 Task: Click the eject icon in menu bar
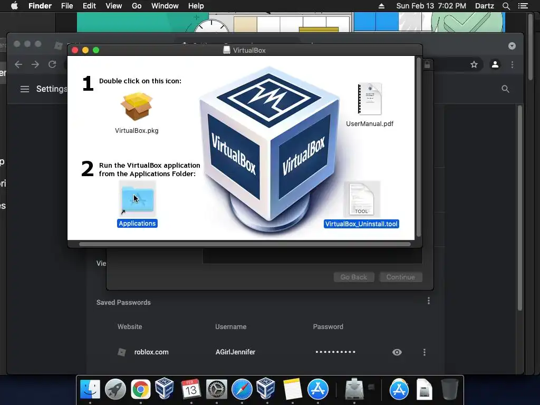point(381,6)
